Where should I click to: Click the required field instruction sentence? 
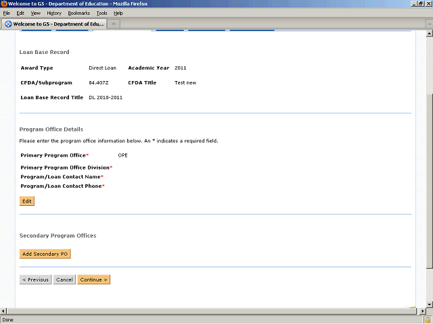pos(119,141)
